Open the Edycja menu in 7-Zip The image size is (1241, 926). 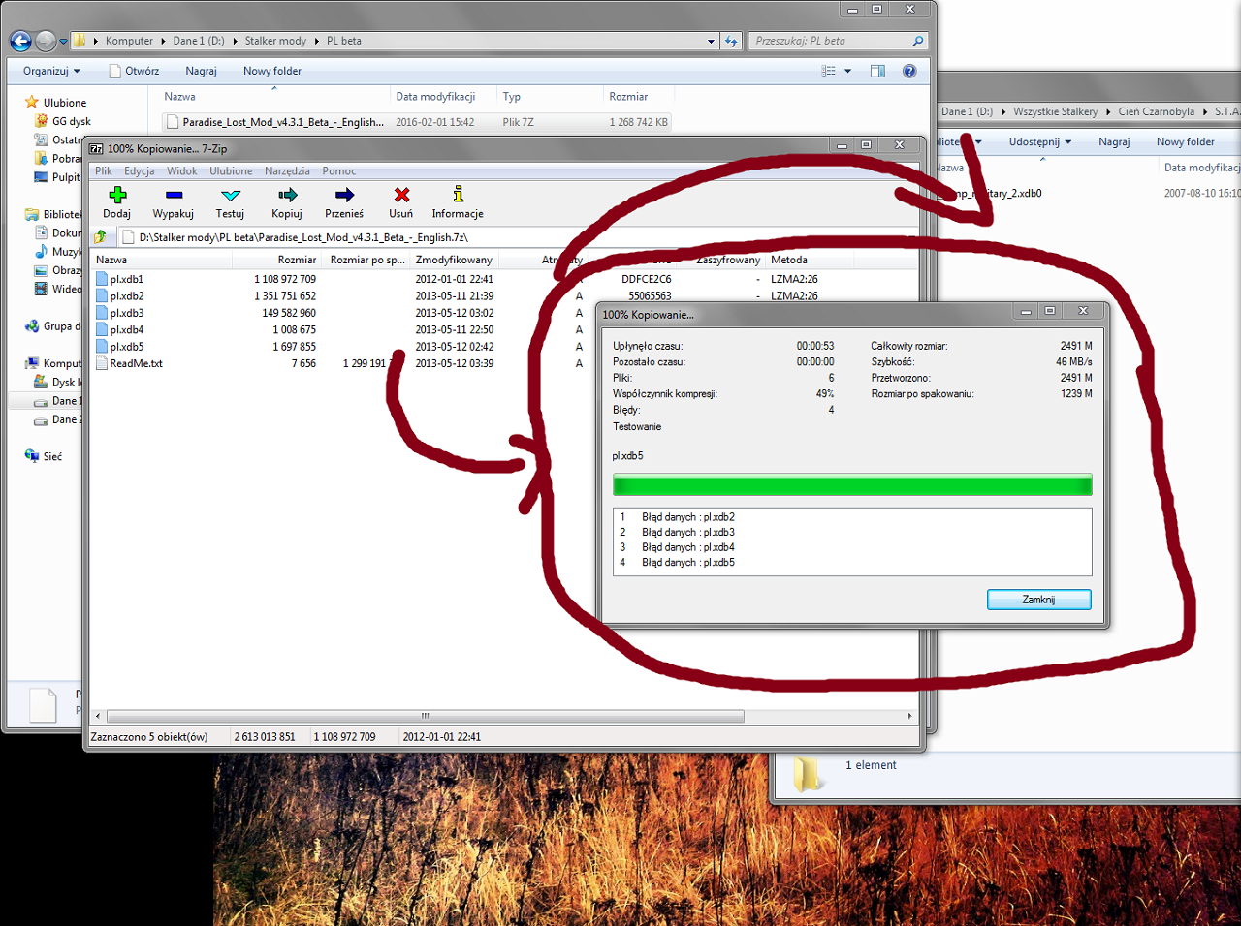tap(140, 171)
